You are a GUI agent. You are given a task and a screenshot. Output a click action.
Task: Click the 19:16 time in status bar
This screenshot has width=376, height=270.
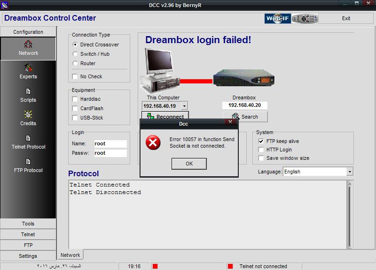(134, 266)
